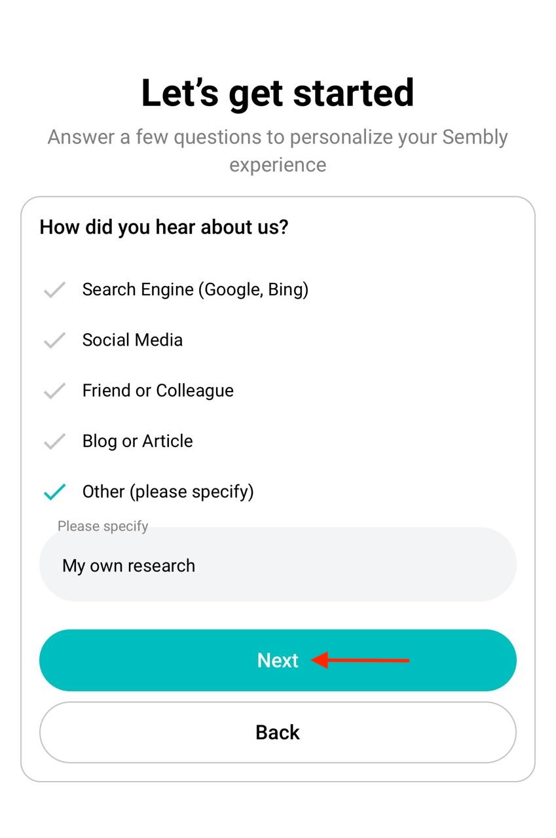Mark the Friend or Colleague checkmark icon
This screenshot has width=556, height=838.
54,390
